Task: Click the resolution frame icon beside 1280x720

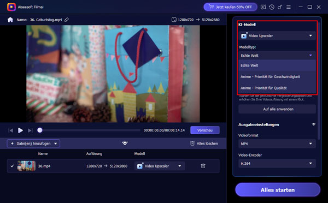Action: 174,20
